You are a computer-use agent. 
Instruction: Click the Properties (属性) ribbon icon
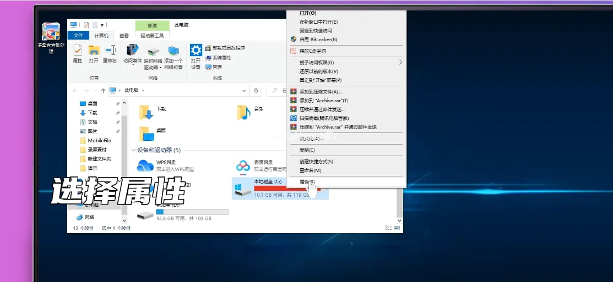77,53
